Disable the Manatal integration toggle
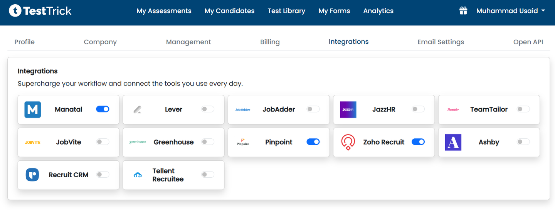The height and width of the screenshot is (217, 555). coord(103,109)
